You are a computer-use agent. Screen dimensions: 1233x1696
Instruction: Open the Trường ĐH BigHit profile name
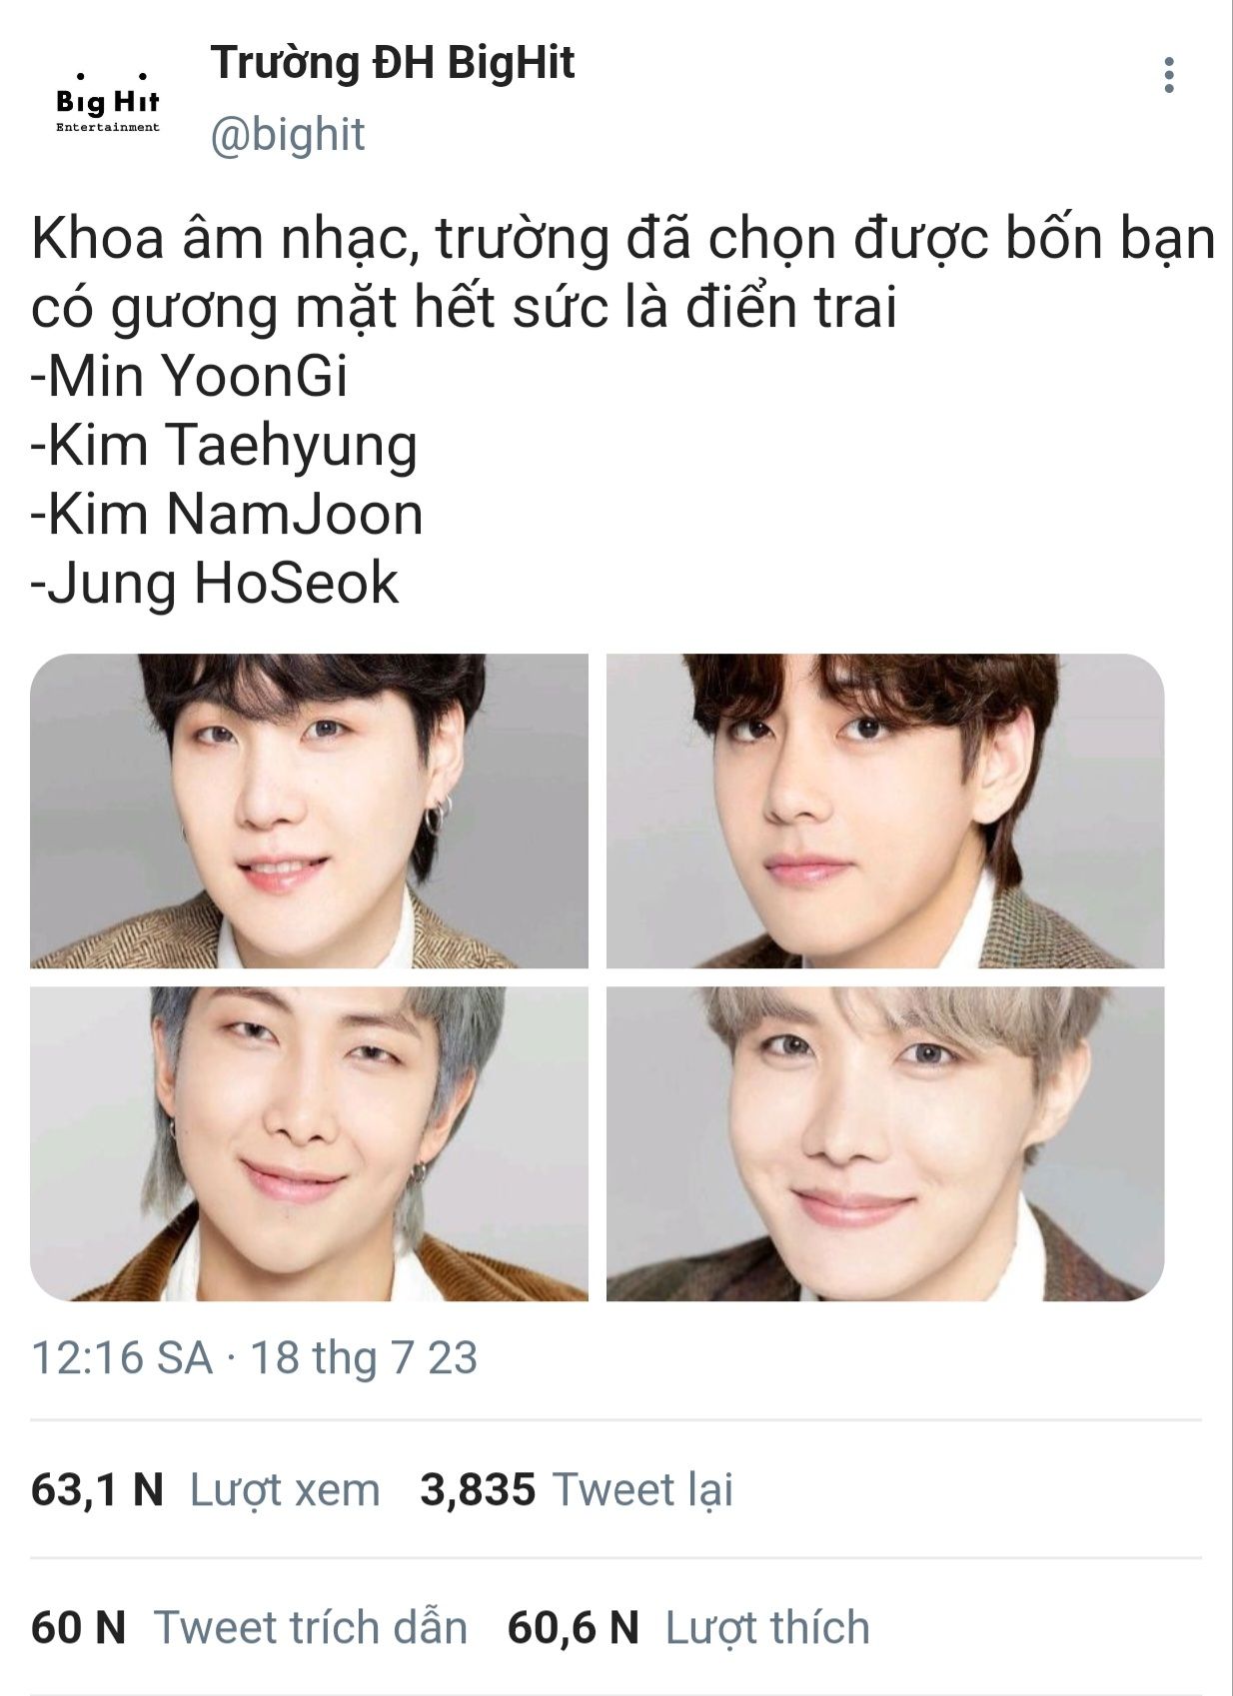(x=392, y=63)
